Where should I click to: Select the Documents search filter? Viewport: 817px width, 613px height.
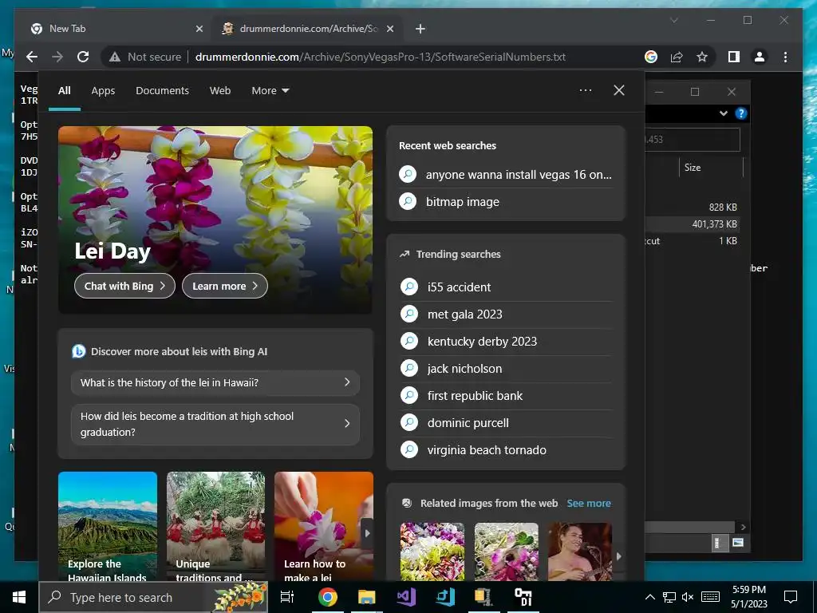162,91
